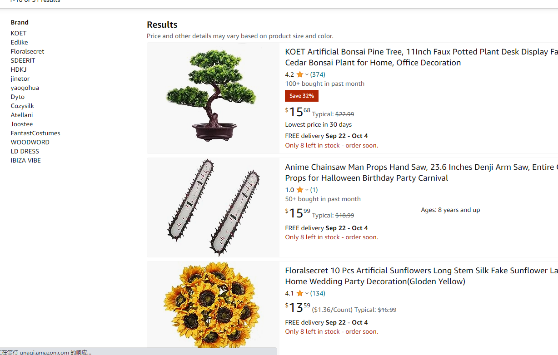The height and width of the screenshot is (355, 558).
Task: Filter by FantastCostumes brand
Action: click(x=35, y=133)
